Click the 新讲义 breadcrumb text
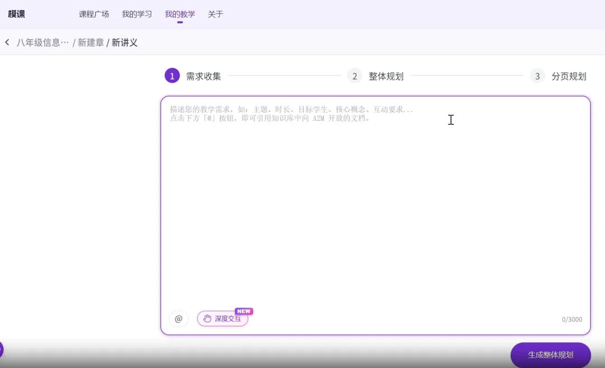605x368 pixels. 124,43
